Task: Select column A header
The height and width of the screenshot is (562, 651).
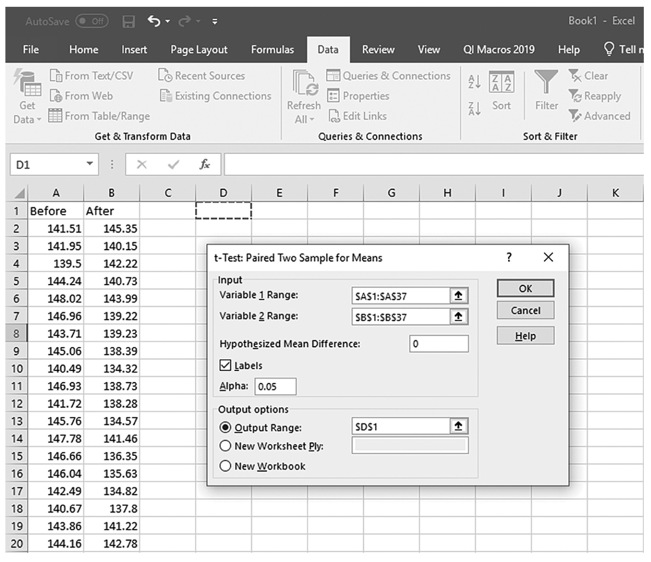Action: [56, 193]
